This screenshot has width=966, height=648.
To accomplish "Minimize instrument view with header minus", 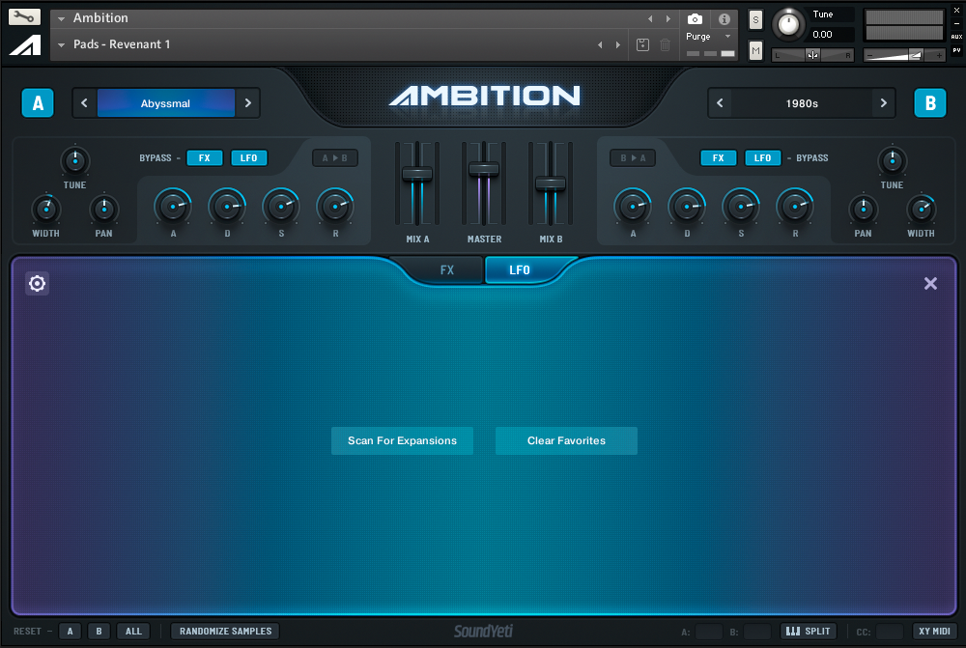I will 956,23.
